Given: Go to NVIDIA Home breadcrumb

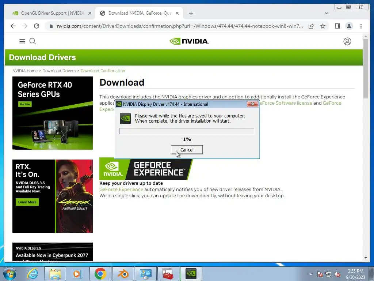Looking at the screenshot, I should 25,71.
